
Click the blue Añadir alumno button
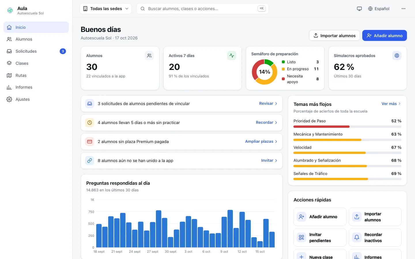coord(384,35)
